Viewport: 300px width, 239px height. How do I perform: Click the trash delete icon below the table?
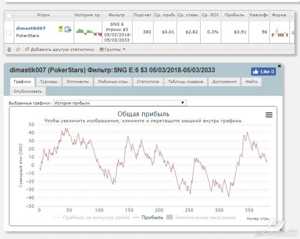[9, 50]
